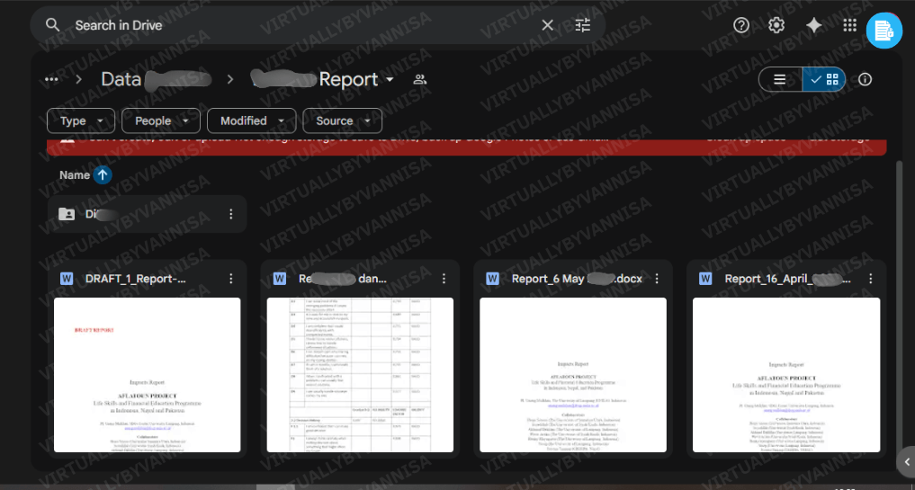Image resolution: width=915 pixels, height=490 pixels.
Task: Open the People filter dropdown
Action: click(x=161, y=120)
